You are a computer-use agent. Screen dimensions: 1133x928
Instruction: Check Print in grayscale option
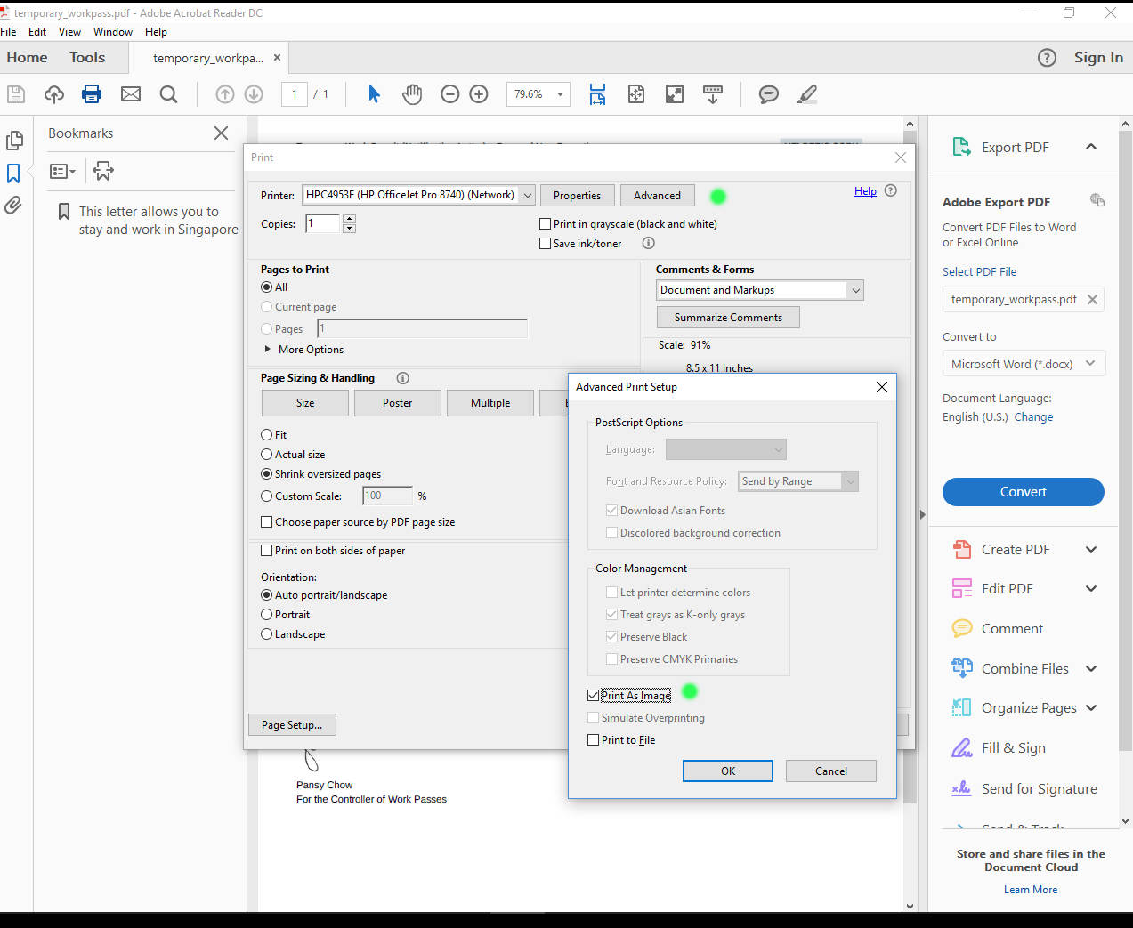pos(546,224)
